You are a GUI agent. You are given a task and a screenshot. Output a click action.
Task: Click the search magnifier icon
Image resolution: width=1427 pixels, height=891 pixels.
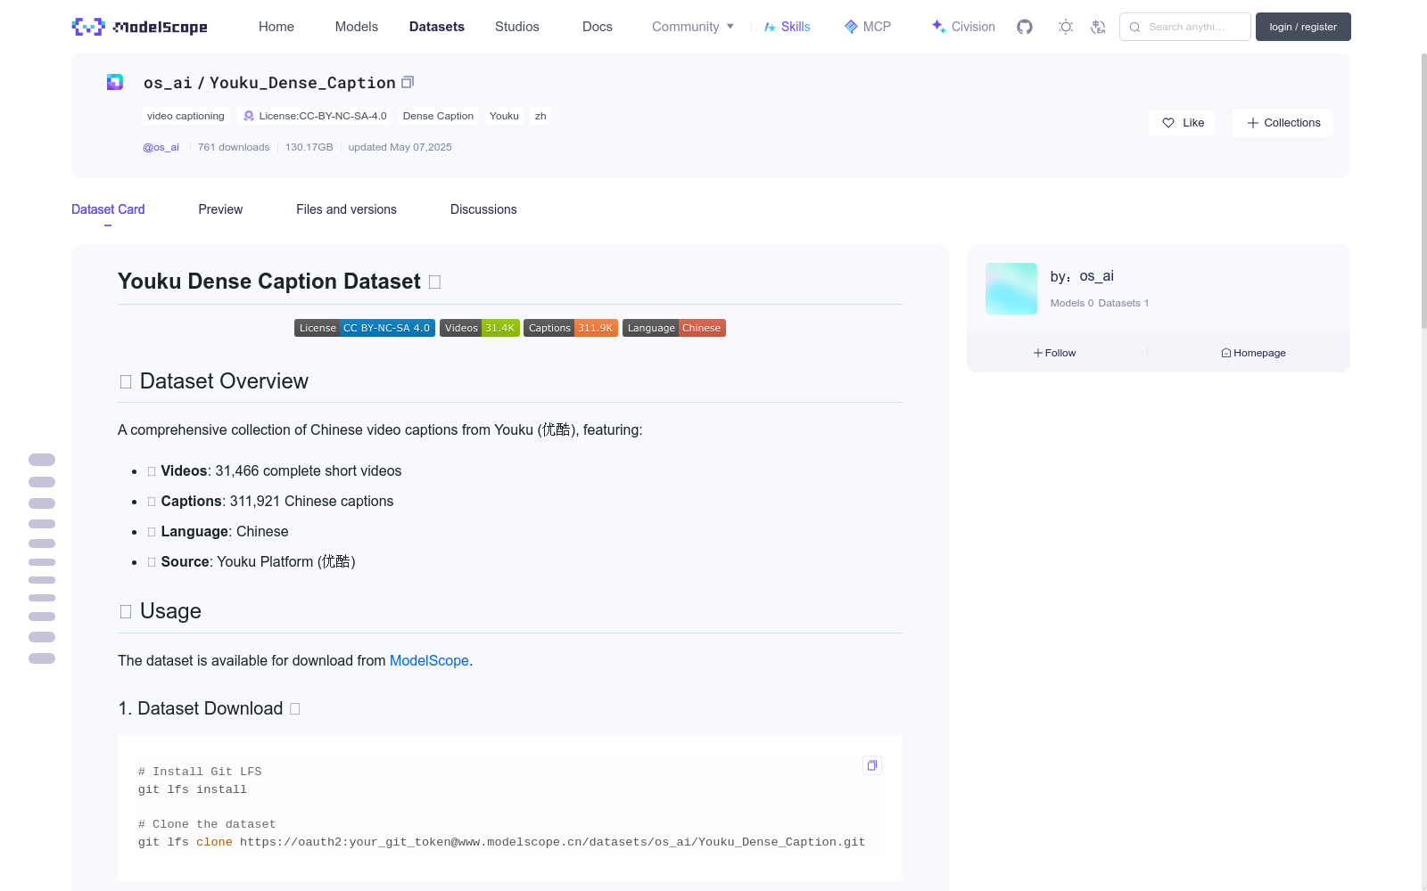point(1134,27)
